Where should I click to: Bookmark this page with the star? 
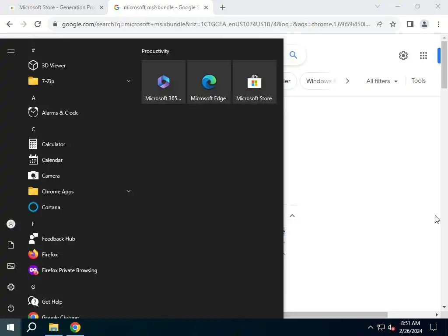(x=393, y=24)
